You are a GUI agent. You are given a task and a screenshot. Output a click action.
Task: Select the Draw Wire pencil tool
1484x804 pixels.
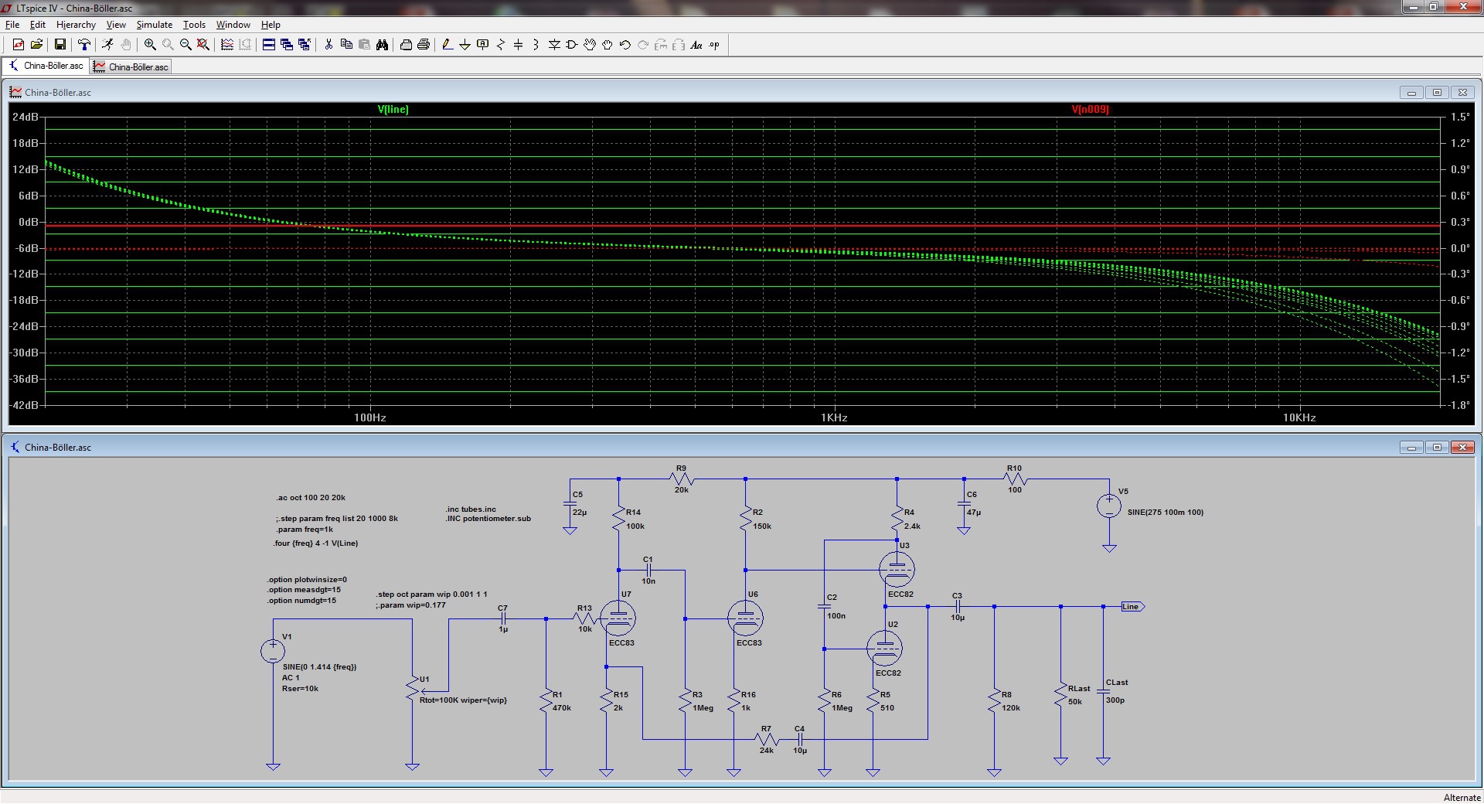click(x=448, y=45)
